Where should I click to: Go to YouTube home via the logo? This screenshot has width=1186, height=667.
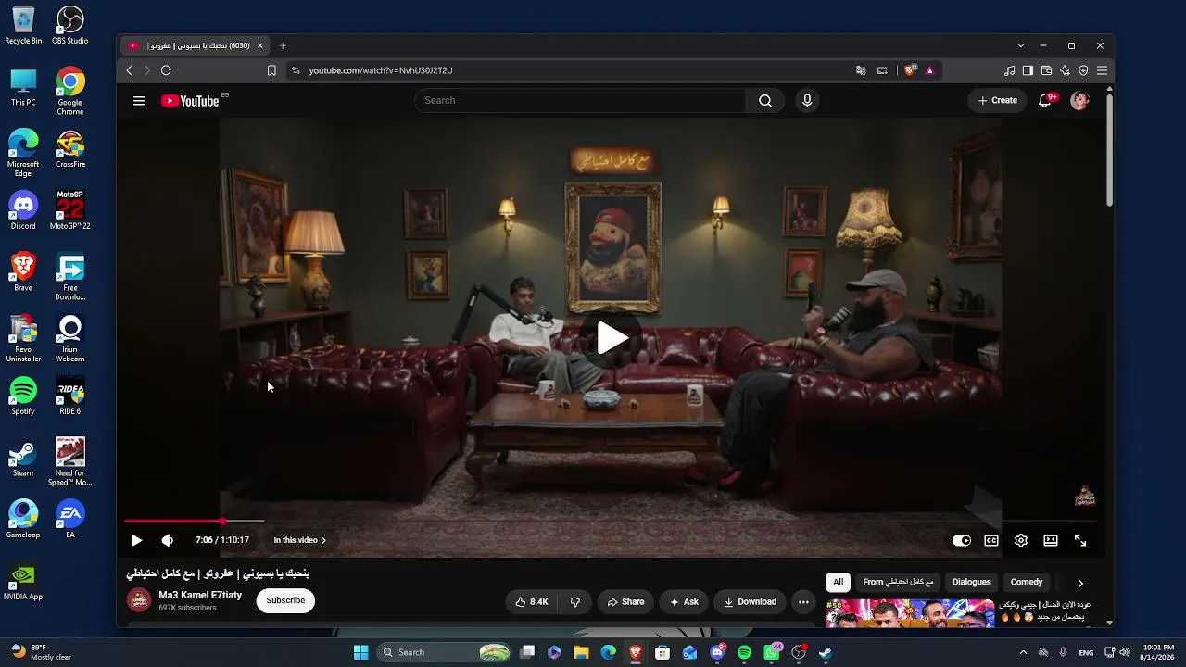191,101
